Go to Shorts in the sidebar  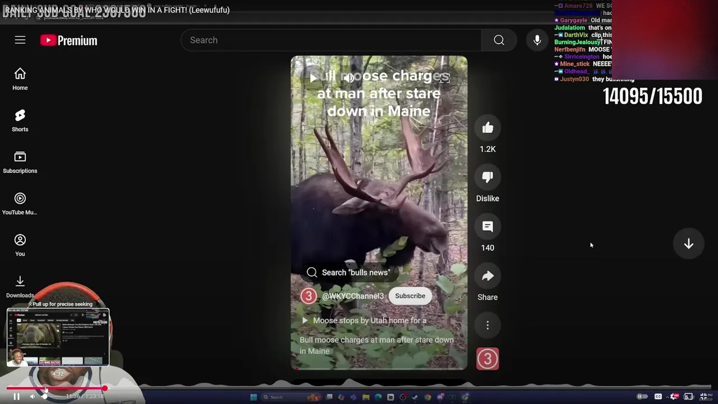click(x=20, y=121)
